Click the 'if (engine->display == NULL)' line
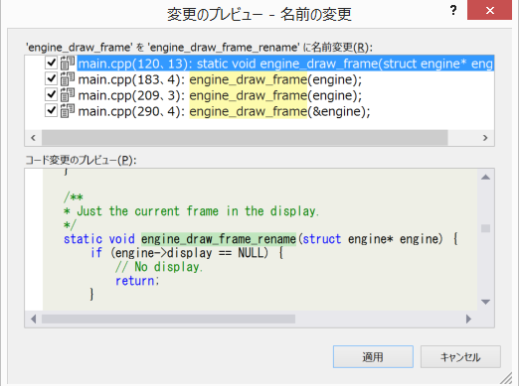The image size is (519, 386). pos(187,253)
